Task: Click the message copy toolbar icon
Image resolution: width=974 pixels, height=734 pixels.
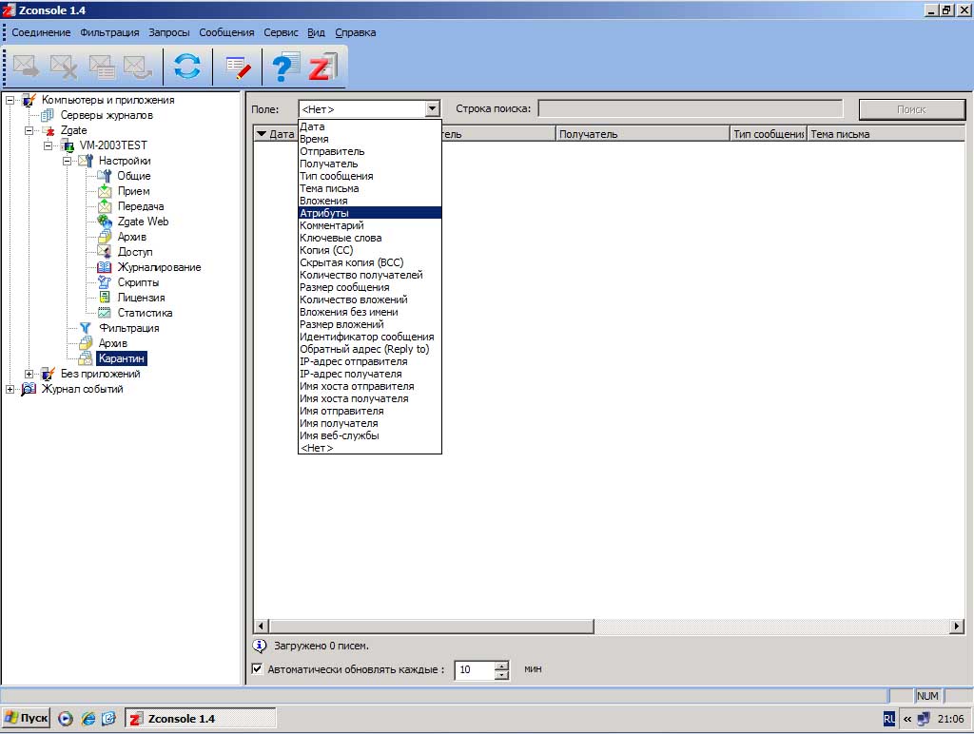Action: (101, 67)
